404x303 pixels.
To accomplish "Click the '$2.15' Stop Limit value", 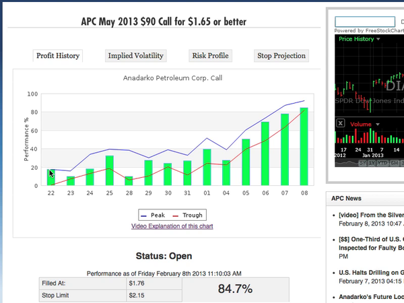I will pyautogui.click(x=137, y=296).
